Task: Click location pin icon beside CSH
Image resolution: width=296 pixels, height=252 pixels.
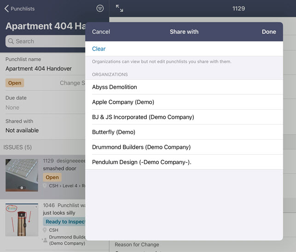Action: tap(45, 230)
